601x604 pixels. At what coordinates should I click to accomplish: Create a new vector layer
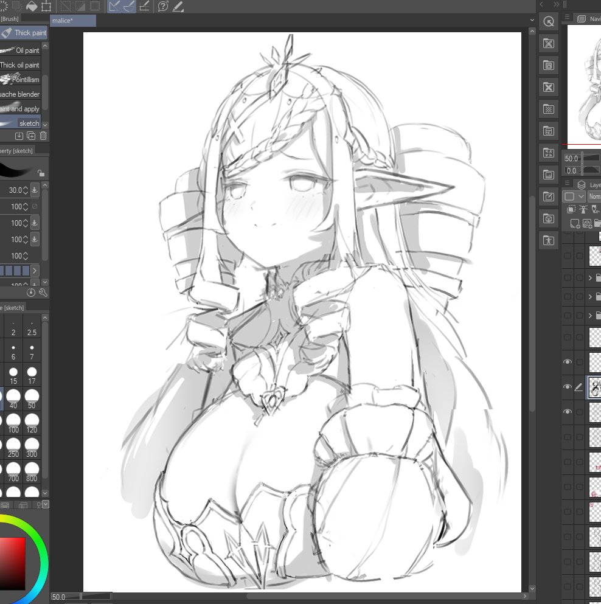tap(587, 223)
